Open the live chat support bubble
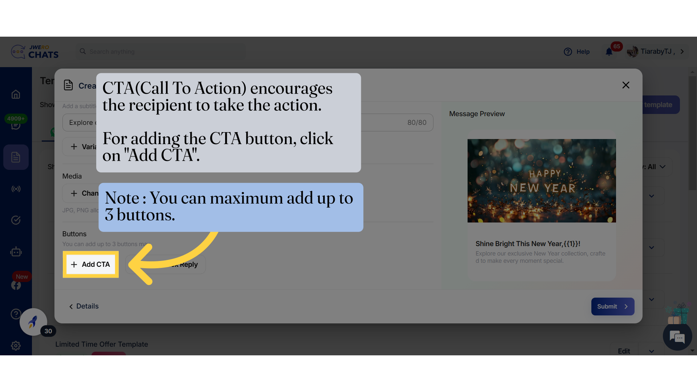The height and width of the screenshot is (392, 697). tap(677, 337)
